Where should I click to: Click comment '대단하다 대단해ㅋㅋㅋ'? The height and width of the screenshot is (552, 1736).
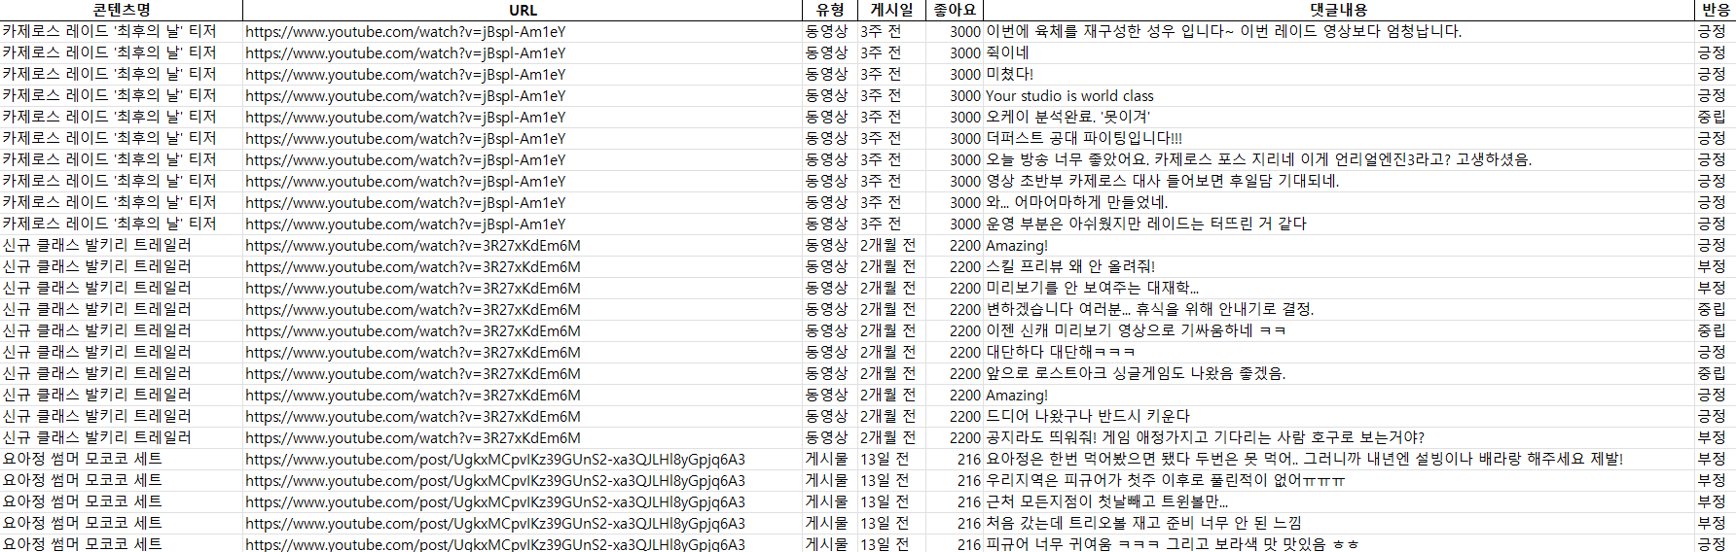1061,352
